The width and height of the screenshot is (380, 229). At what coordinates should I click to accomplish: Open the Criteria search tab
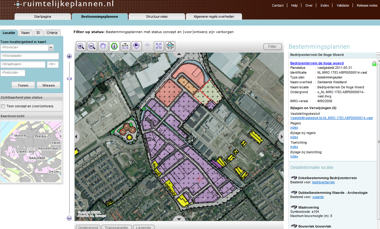(x=52, y=33)
